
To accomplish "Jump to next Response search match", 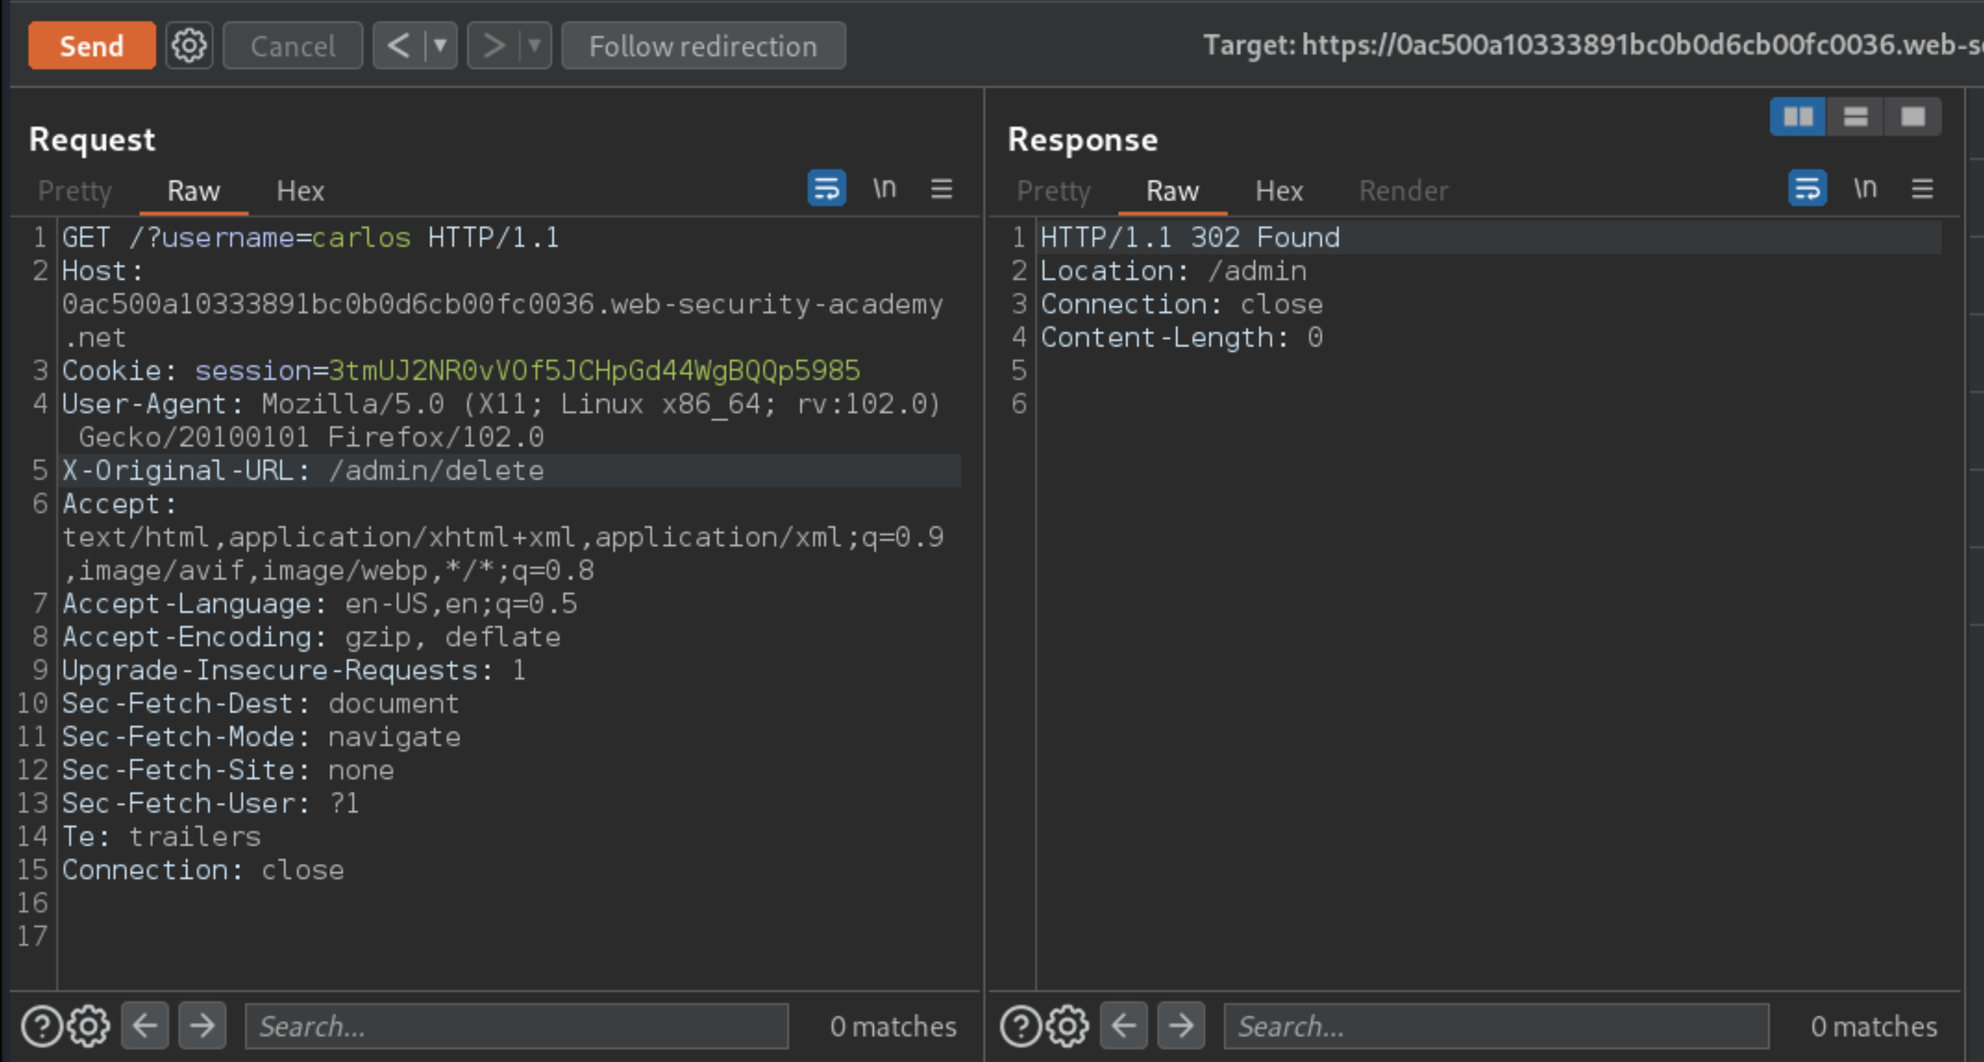I will click(1181, 1026).
